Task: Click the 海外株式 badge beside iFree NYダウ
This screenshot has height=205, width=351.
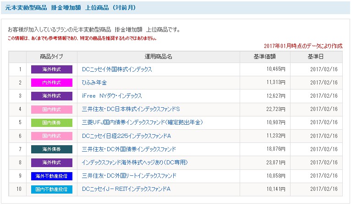Action: coord(52,96)
